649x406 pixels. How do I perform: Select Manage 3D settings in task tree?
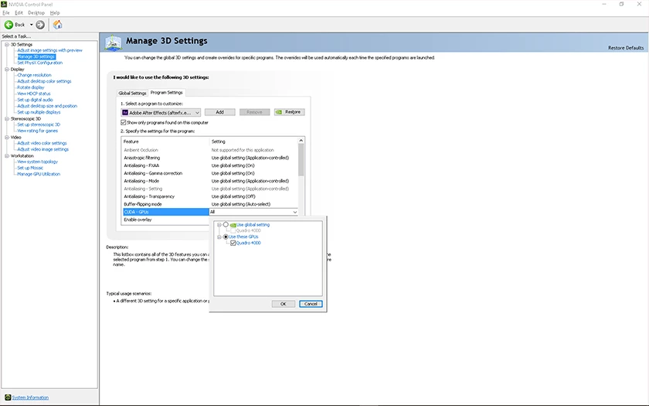point(36,56)
